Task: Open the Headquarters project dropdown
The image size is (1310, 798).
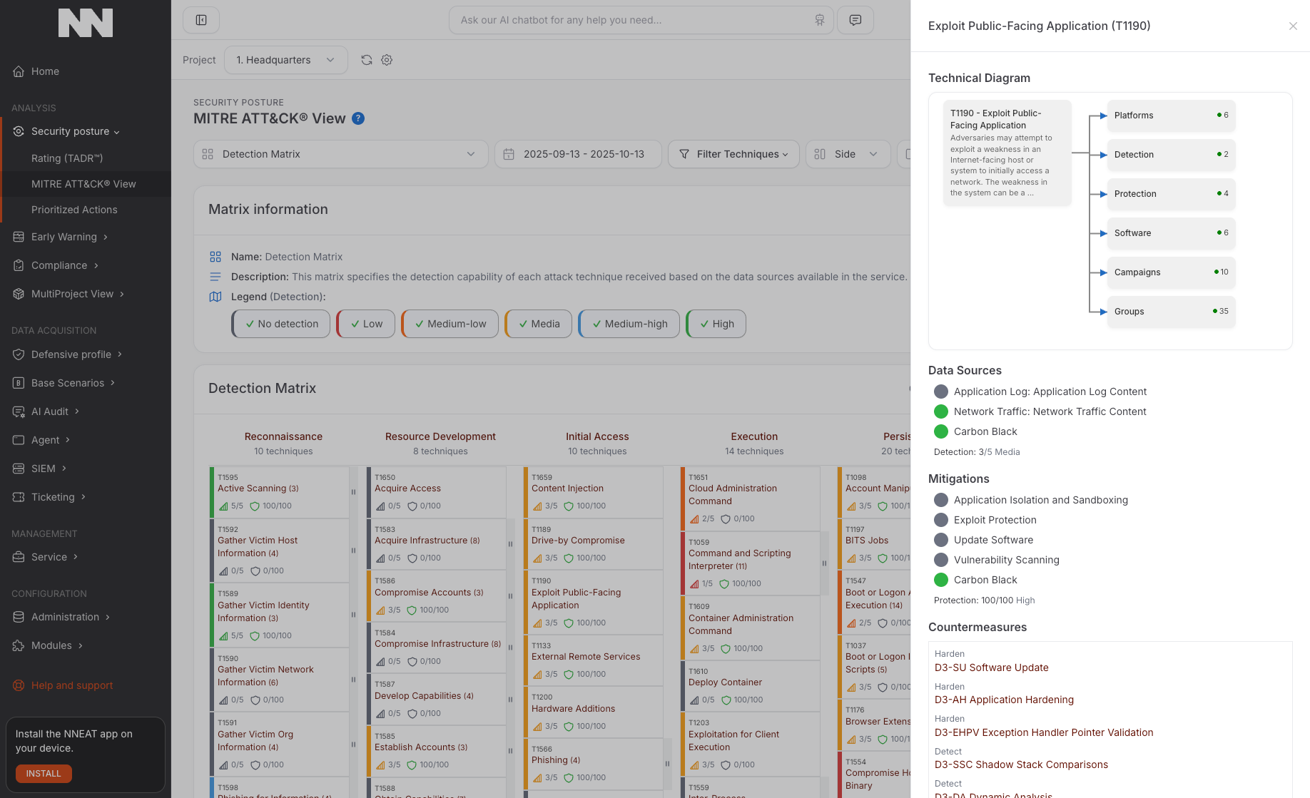Action: pos(285,60)
